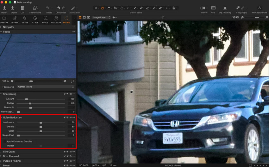The width and height of the screenshot is (269, 167).
Task: Switch to the Library tool tab
Action: tap(4, 20)
